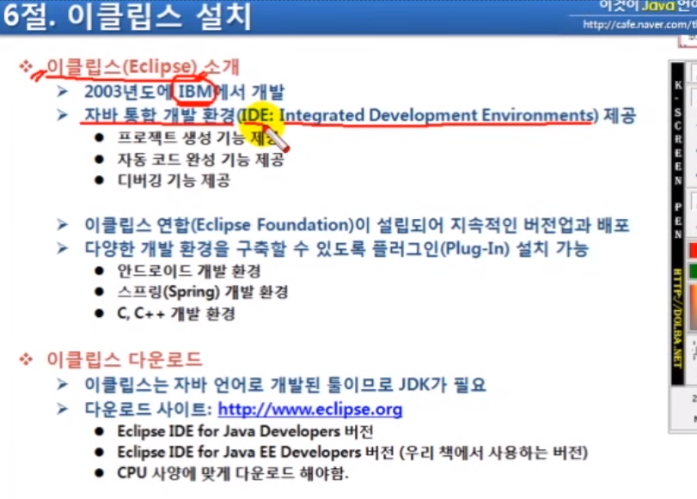
Task: Click the heading '이클립스(Eclipse) 소개'
Action: coord(143,67)
